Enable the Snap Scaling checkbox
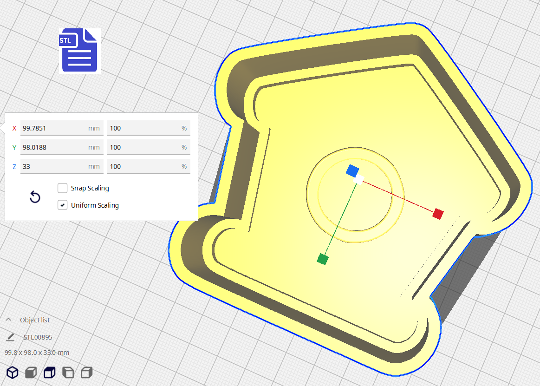 (x=63, y=188)
